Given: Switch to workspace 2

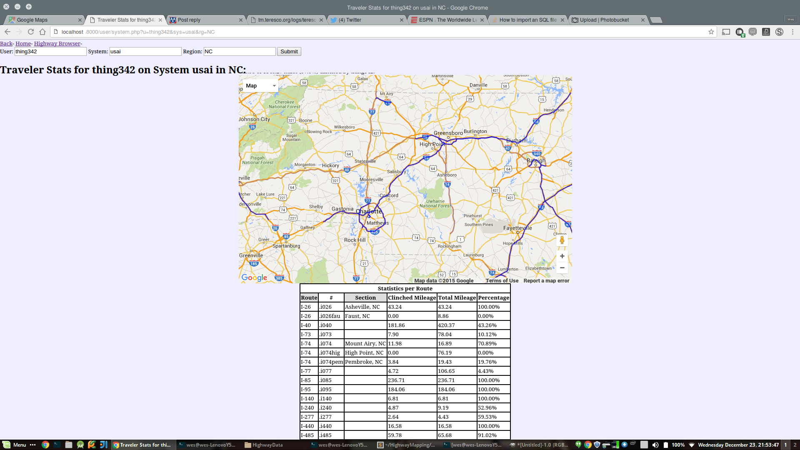Looking at the screenshot, I should [795, 445].
